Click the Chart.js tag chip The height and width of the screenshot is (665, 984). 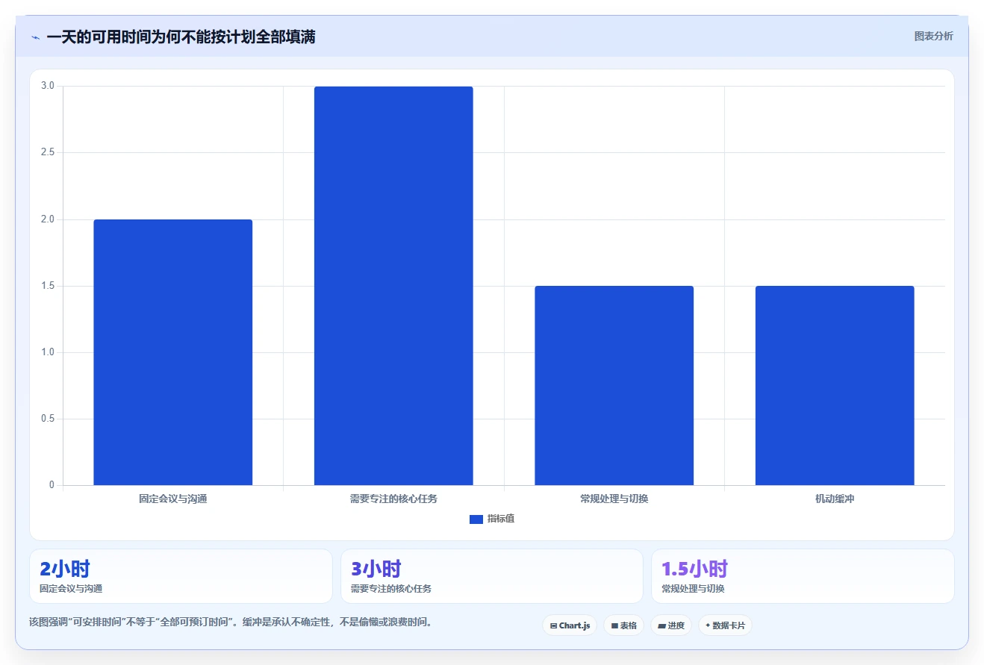pyautogui.click(x=570, y=625)
